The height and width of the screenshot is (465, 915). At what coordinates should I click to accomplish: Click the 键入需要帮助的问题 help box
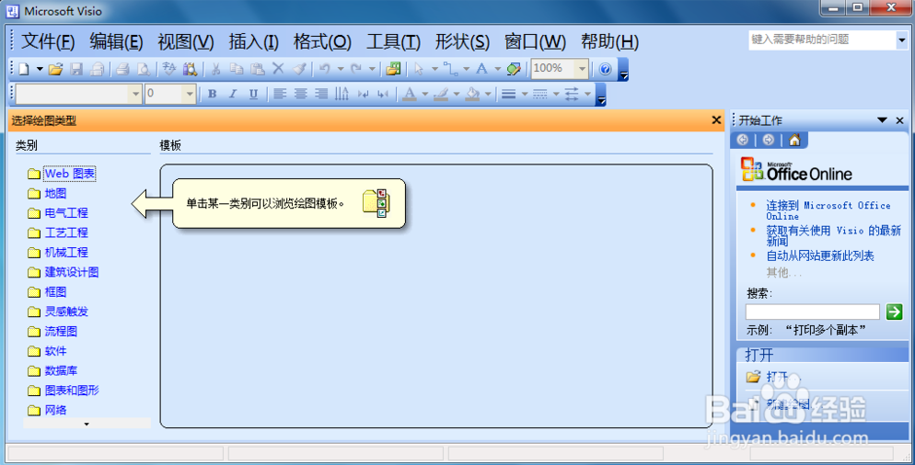822,40
